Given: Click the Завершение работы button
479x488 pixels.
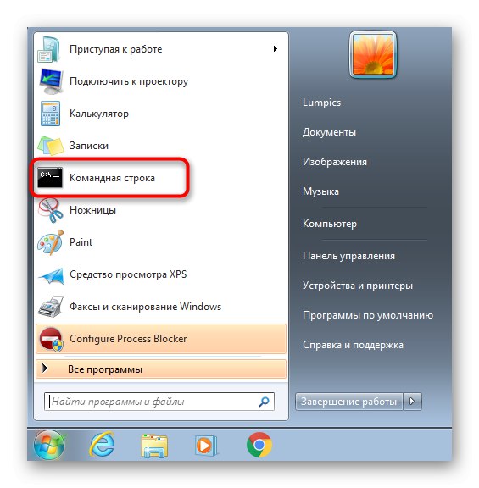Looking at the screenshot, I should tap(348, 402).
